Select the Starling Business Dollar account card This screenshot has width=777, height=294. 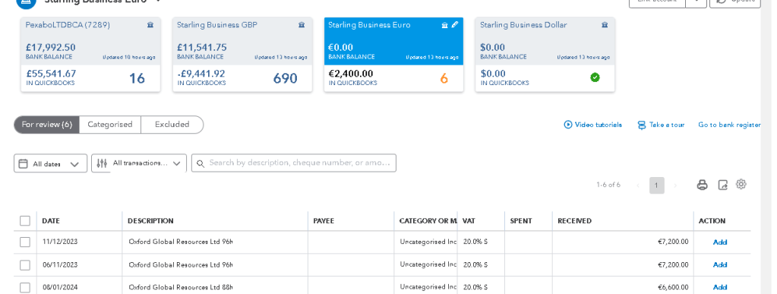tap(545, 55)
